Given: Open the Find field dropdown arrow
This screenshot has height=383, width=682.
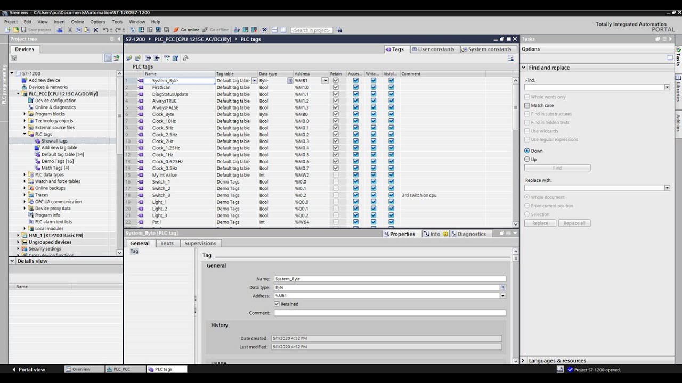Looking at the screenshot, I should (667, 87).
